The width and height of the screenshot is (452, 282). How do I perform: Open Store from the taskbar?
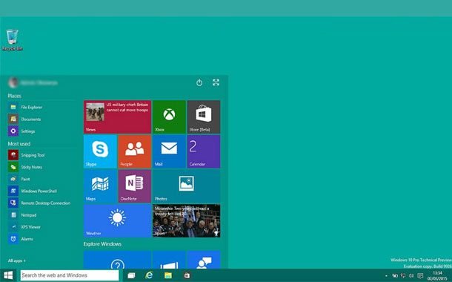187,275
